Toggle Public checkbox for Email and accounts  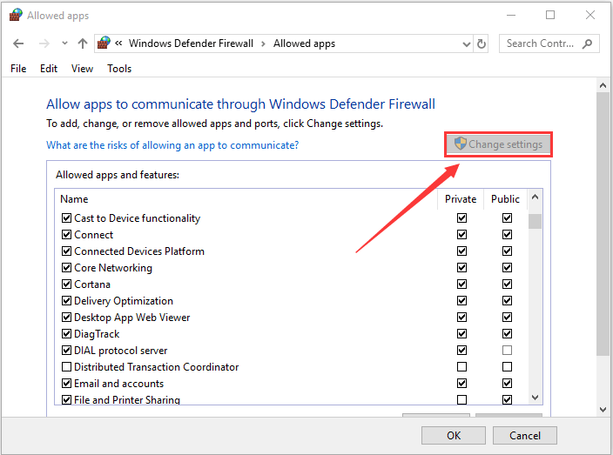[507, 383]
